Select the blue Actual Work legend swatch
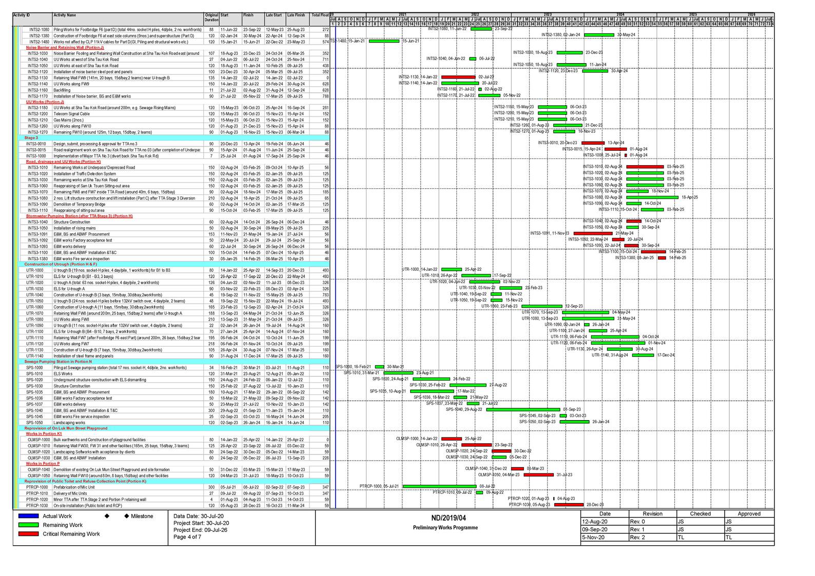This screenshot has height=576, width=815. click(x=28, y=517)
